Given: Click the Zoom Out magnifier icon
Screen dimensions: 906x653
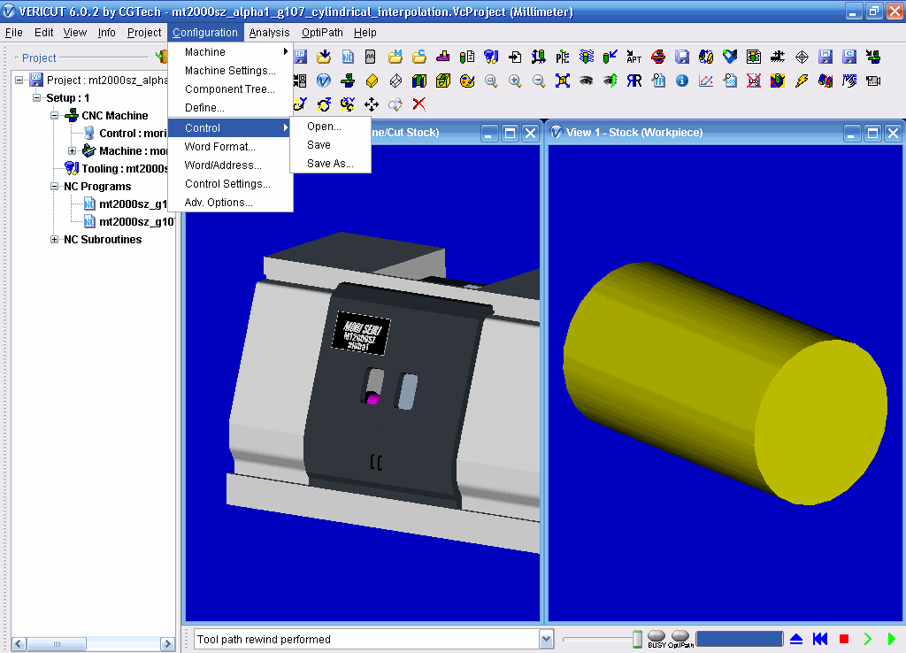Looking at the screenshot, I should (x=539, y=81).
